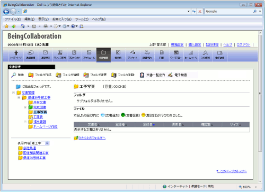
Task: Click the Google search input box
Action: pyautogui.click(x=229, y=11)
